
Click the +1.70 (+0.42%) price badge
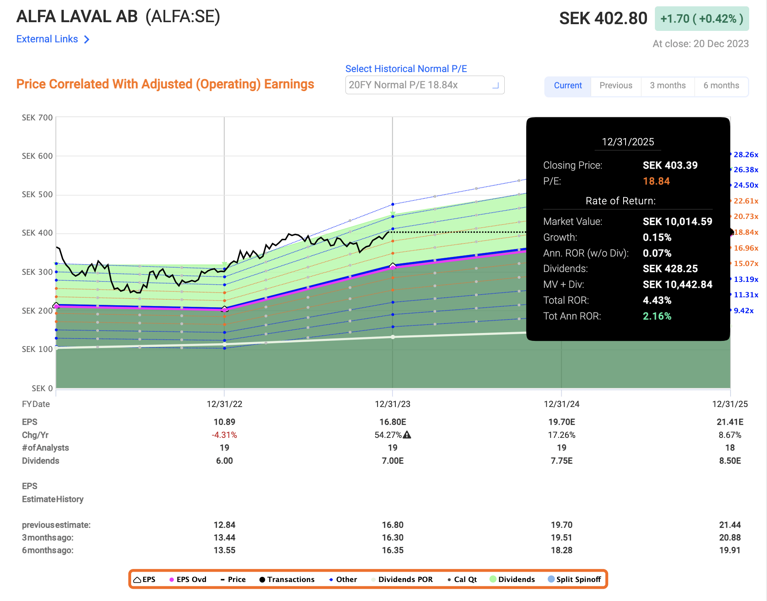pos(701,18)
